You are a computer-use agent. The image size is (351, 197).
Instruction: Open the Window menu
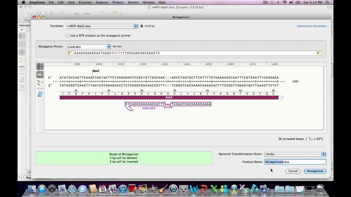149,2
